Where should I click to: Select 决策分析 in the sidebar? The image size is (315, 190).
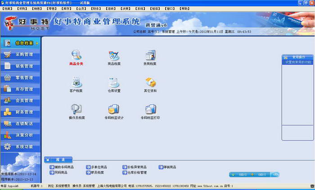20,135
